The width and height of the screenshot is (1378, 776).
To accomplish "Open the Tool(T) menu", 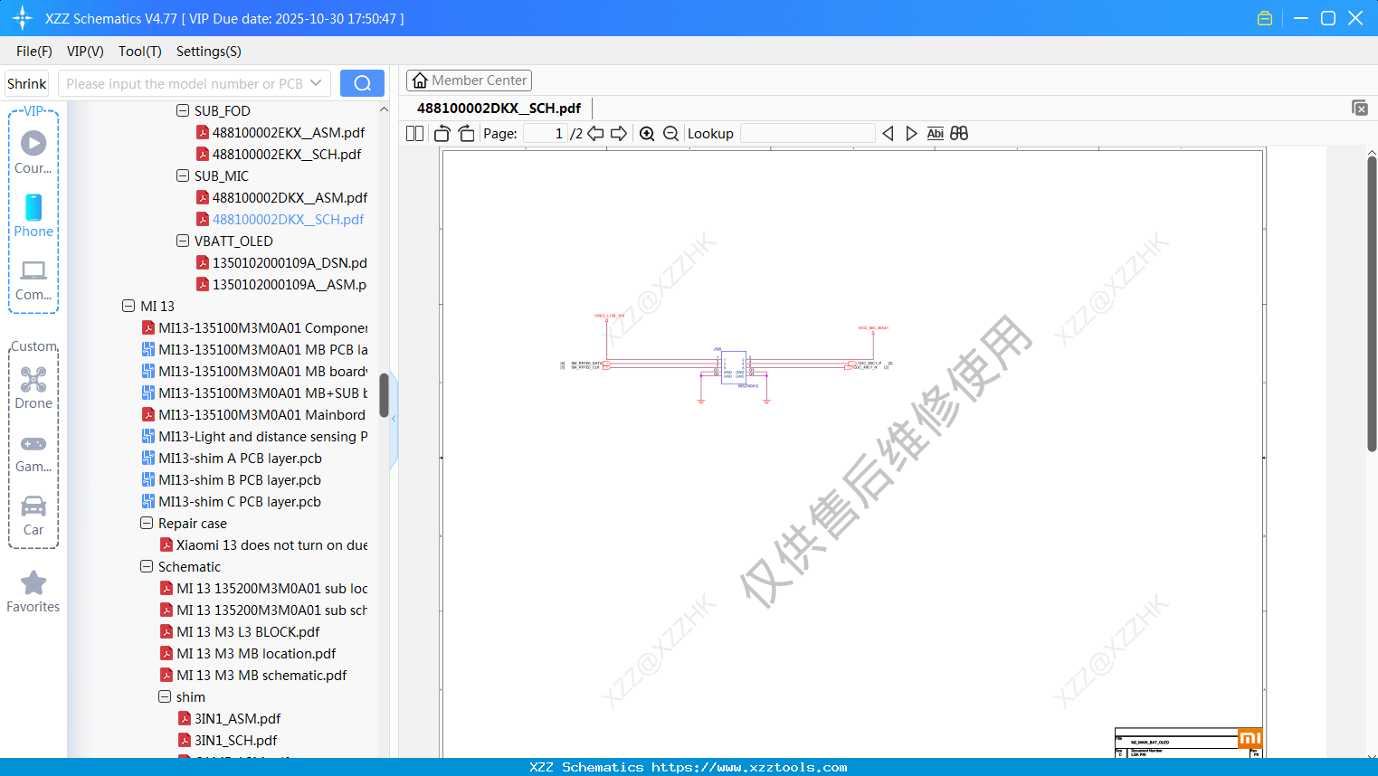I will (x=139, y=52).
